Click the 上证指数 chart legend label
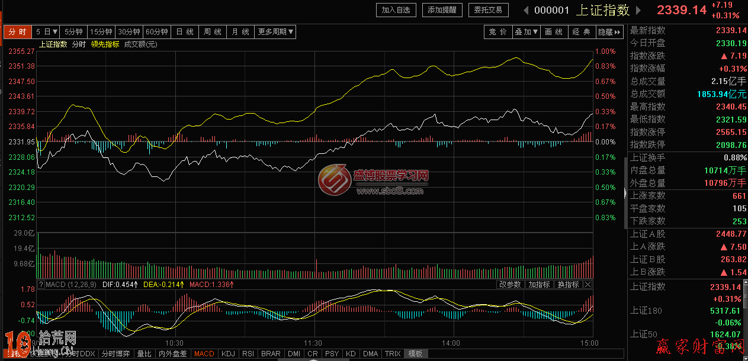The height and width of the screenshot is (361, 748). click(53, 44)
